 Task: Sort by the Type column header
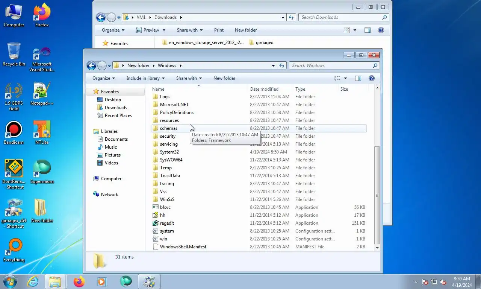pyautogui.click(x=316, y=89)
